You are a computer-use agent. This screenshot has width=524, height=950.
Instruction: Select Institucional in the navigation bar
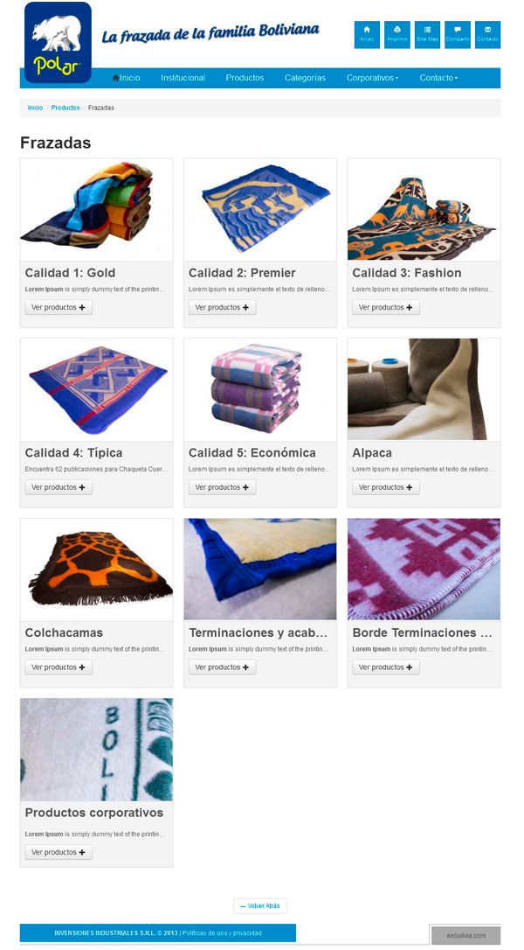click(x=183, y=78)
